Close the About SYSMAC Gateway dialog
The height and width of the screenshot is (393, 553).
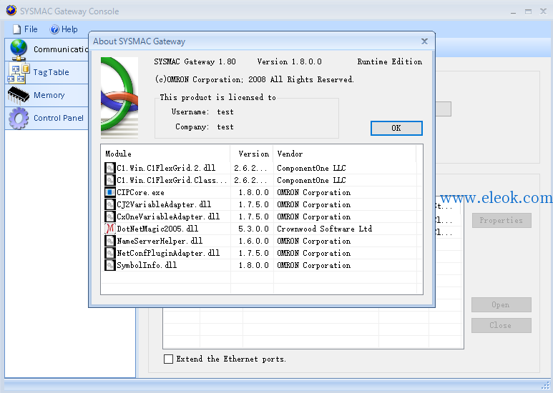pos(424,41)
